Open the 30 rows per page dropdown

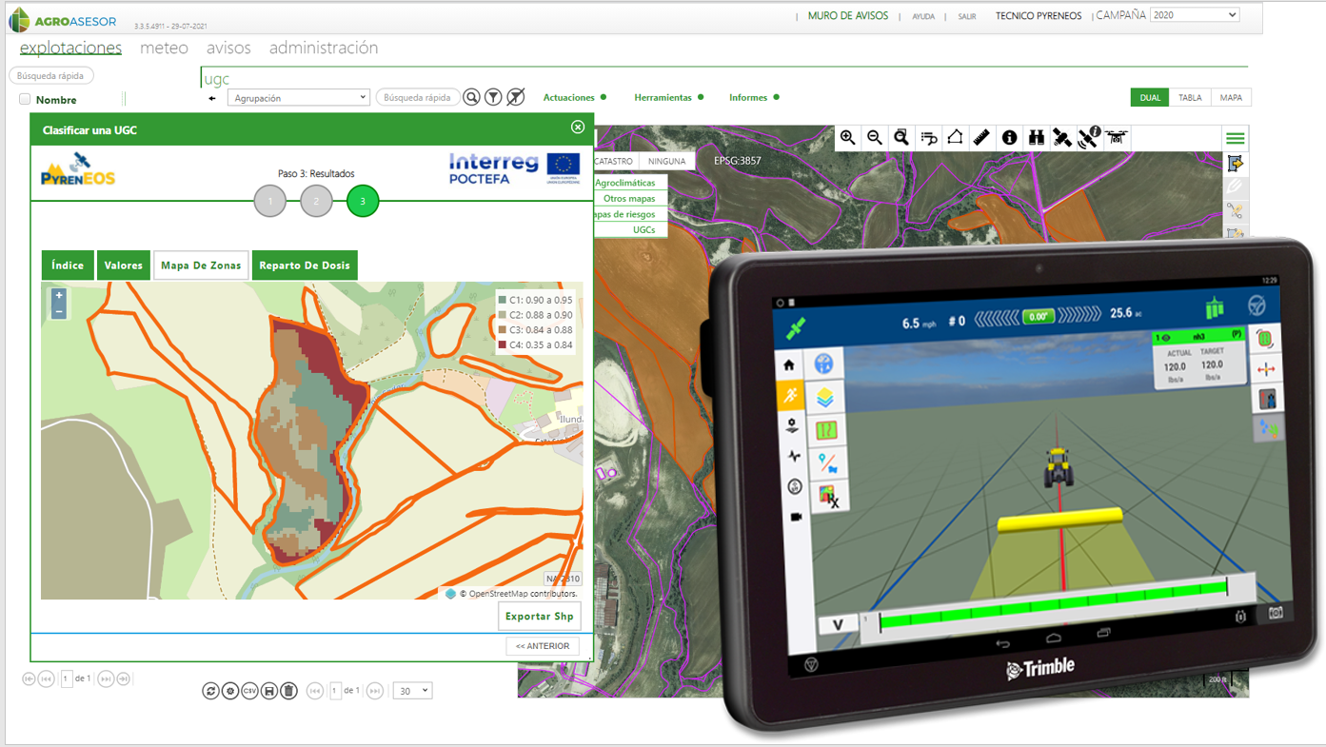(412, 691)
